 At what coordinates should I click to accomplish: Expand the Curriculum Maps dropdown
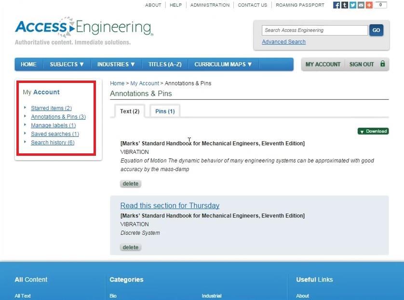coord(223,64)
